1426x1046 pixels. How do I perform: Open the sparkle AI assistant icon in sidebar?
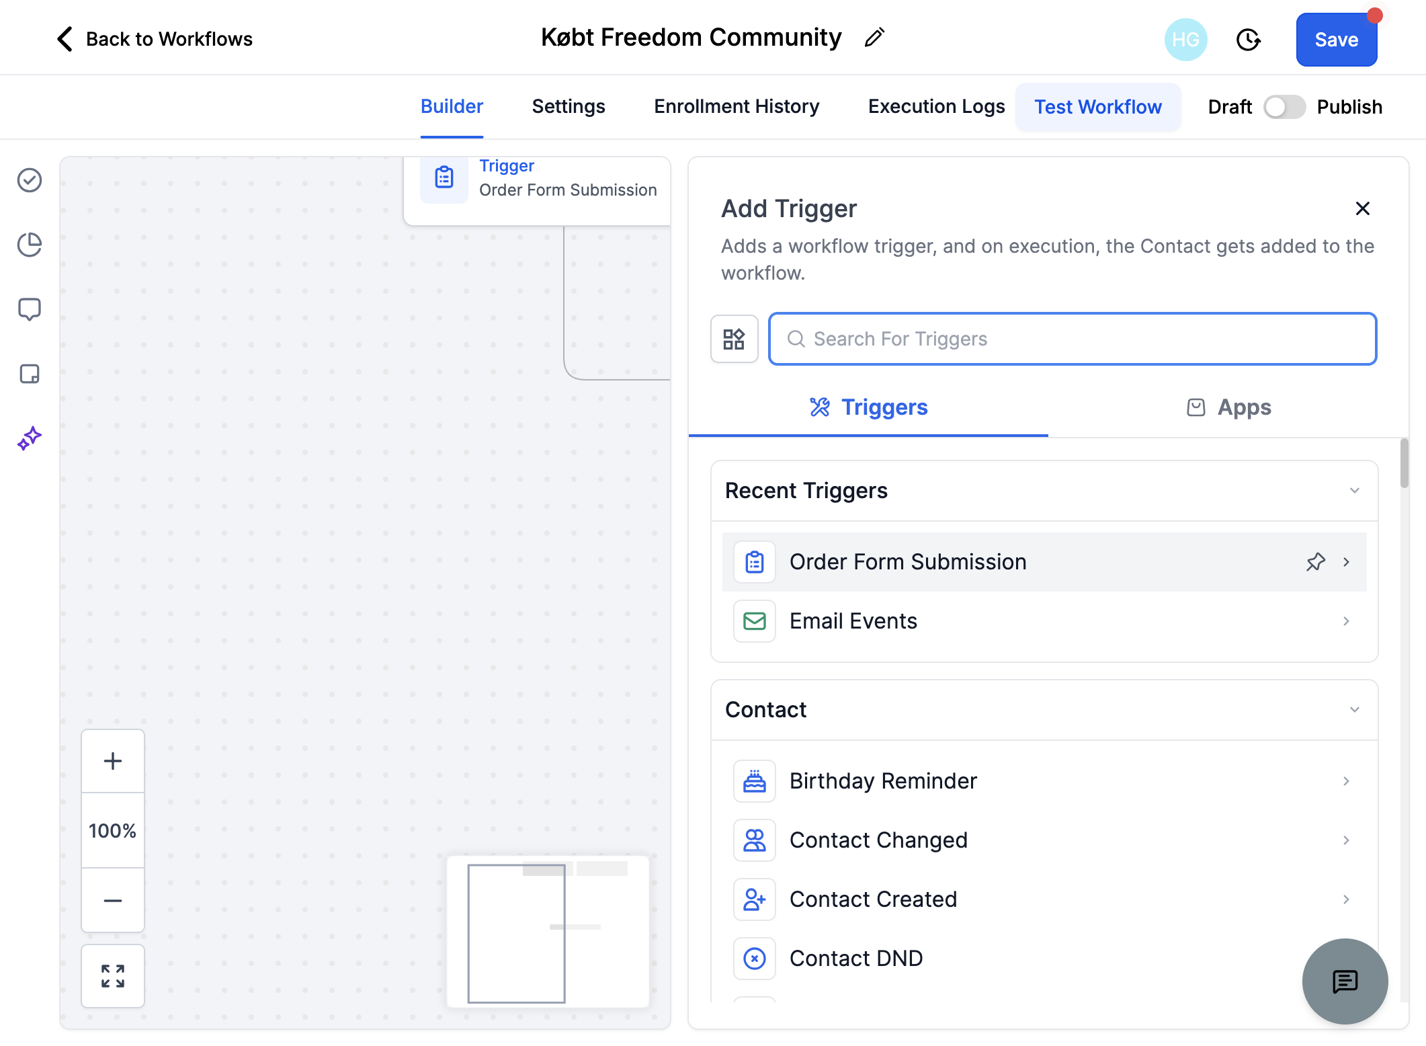click(30, 438)
